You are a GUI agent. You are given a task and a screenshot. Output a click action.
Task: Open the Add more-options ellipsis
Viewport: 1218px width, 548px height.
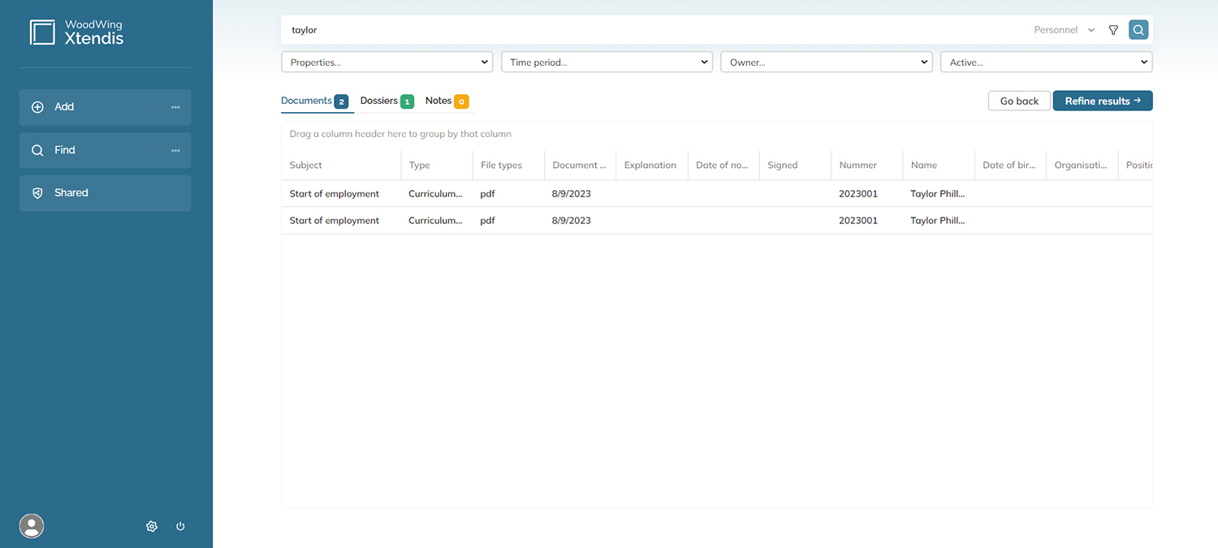(175, 107)
